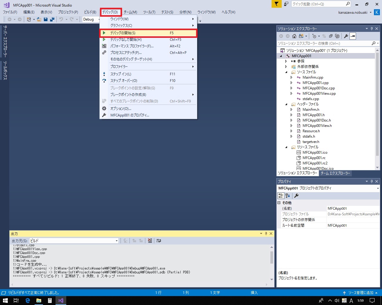Screen dimensions: 382x305
Task: Collapse the リソース ファイル folder
Action: click(x=286, y=147)
